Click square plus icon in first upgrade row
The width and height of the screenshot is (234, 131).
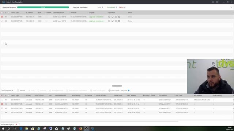119,17
